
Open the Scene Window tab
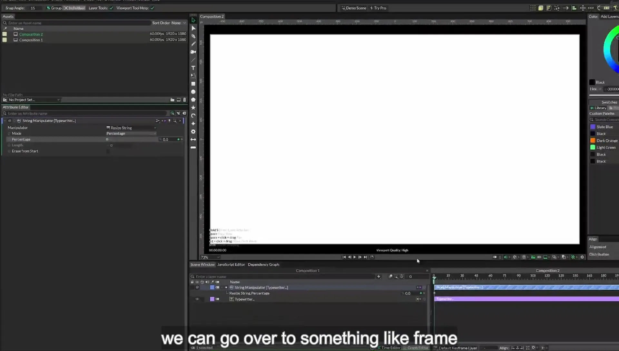(202, 265)
